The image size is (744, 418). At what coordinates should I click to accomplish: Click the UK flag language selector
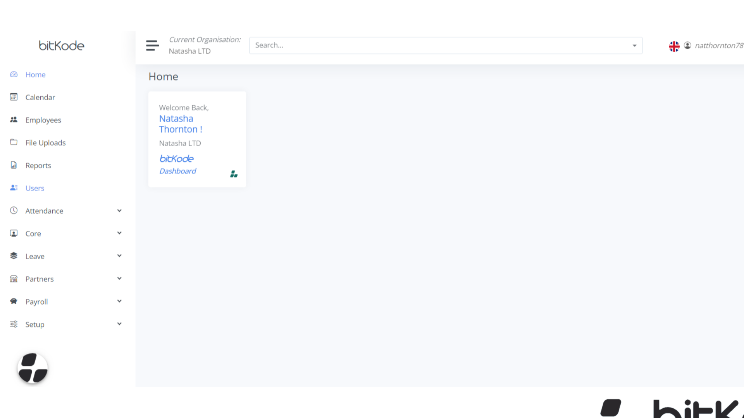(x=674, y=46)
